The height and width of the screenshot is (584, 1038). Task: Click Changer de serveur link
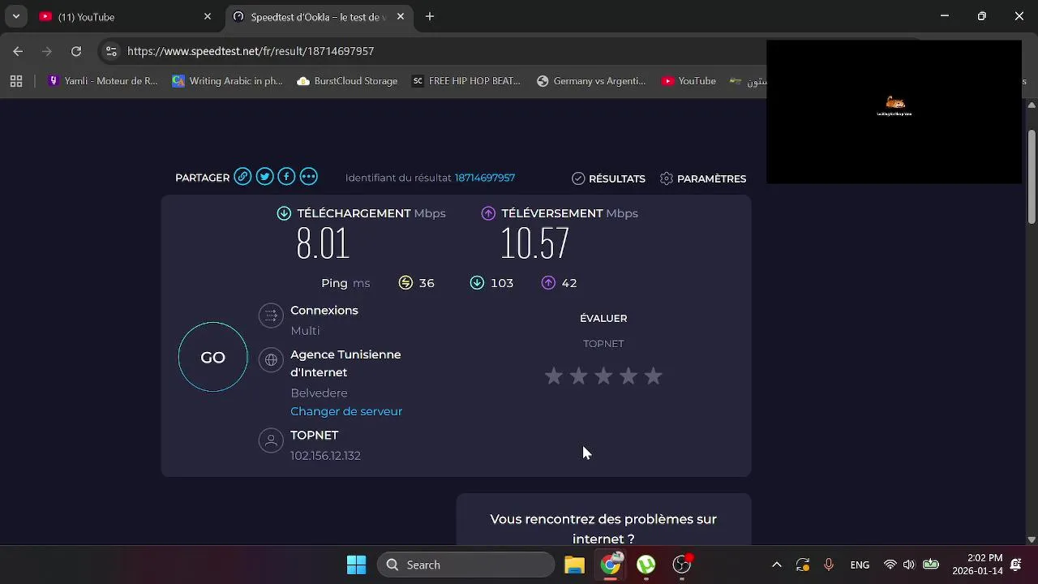point(346,411)
